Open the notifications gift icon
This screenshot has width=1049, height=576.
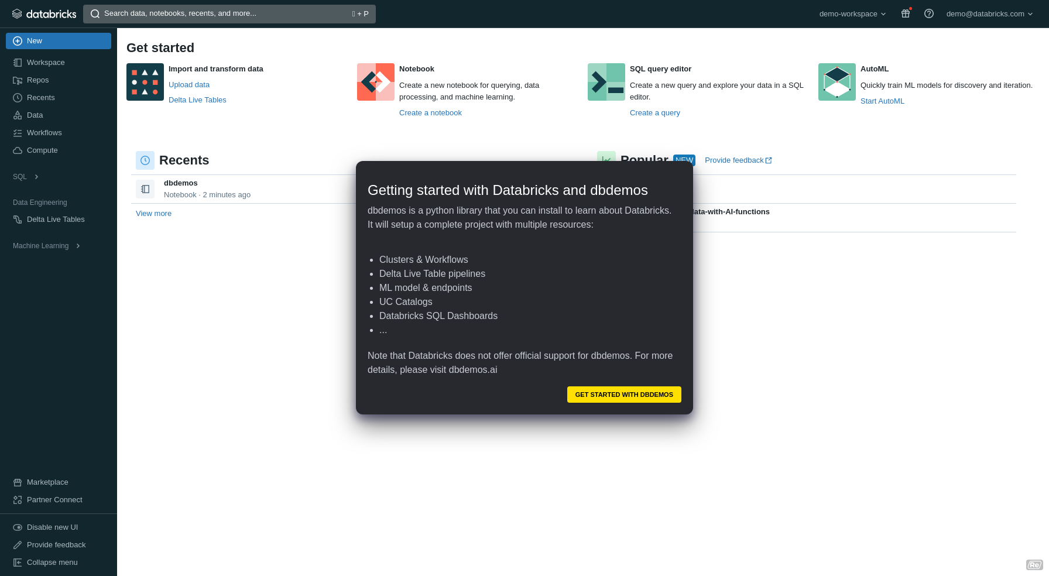point(905,13)
